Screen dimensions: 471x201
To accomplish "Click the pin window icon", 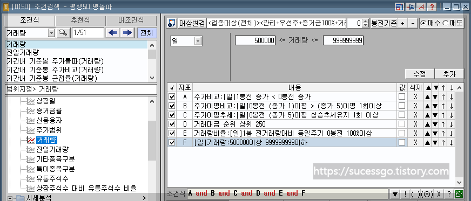I will pyautogui.click(x=410, y=7).
